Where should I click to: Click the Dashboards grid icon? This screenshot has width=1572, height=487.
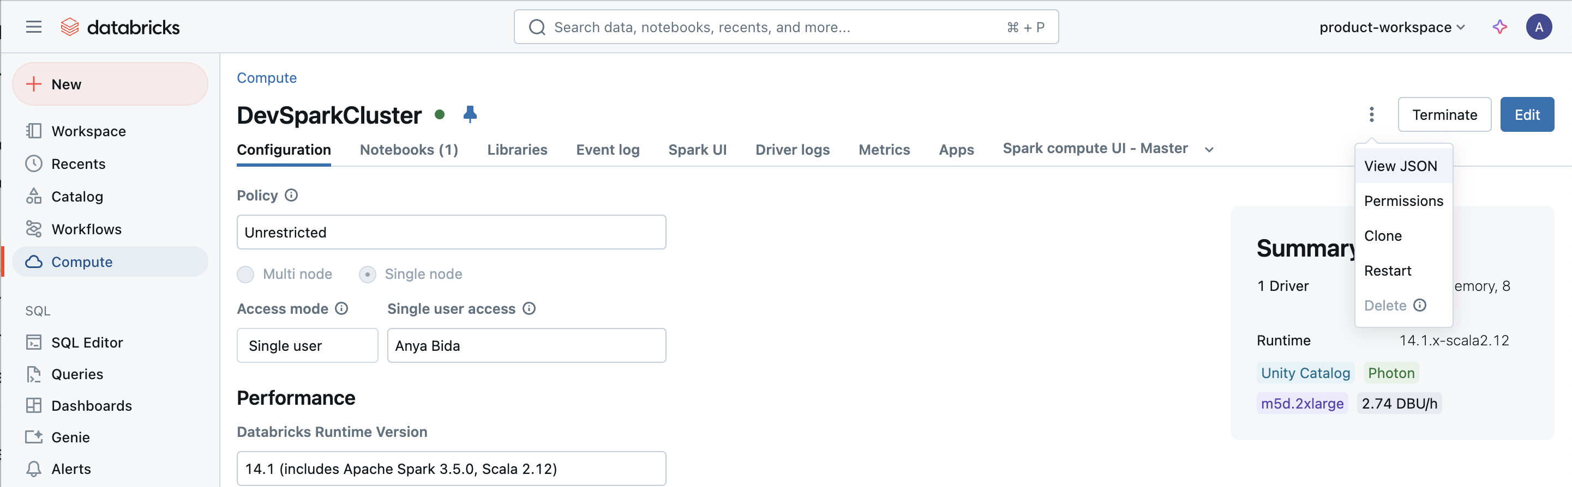click(x=34, y=405)
